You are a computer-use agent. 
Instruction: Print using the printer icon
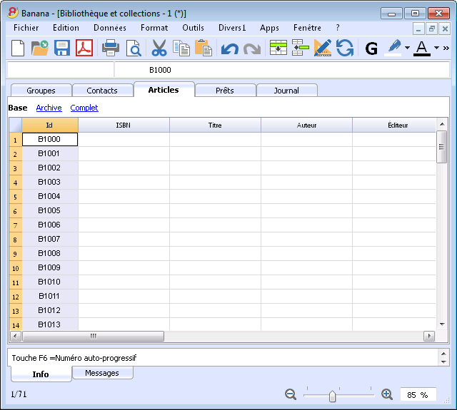click(111, 48)
